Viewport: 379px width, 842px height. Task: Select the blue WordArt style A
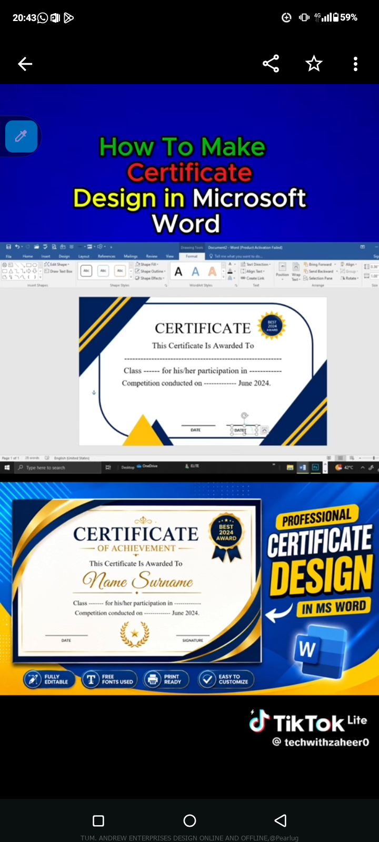click(195, 272)
